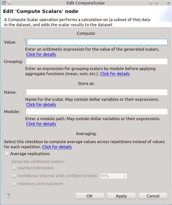Toggle the standard deviation checkbox
Screen dimensions: 172x205
14,168
